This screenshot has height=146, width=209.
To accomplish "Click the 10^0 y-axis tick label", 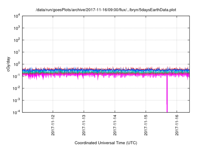I will tap(17, 64).
